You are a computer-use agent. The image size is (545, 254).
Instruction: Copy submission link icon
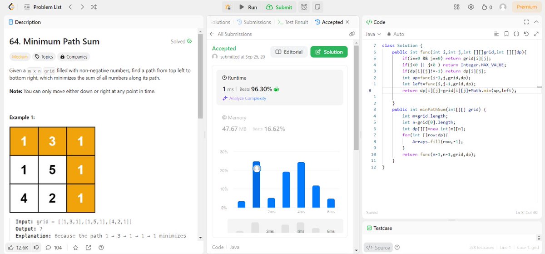coord(352,34)
